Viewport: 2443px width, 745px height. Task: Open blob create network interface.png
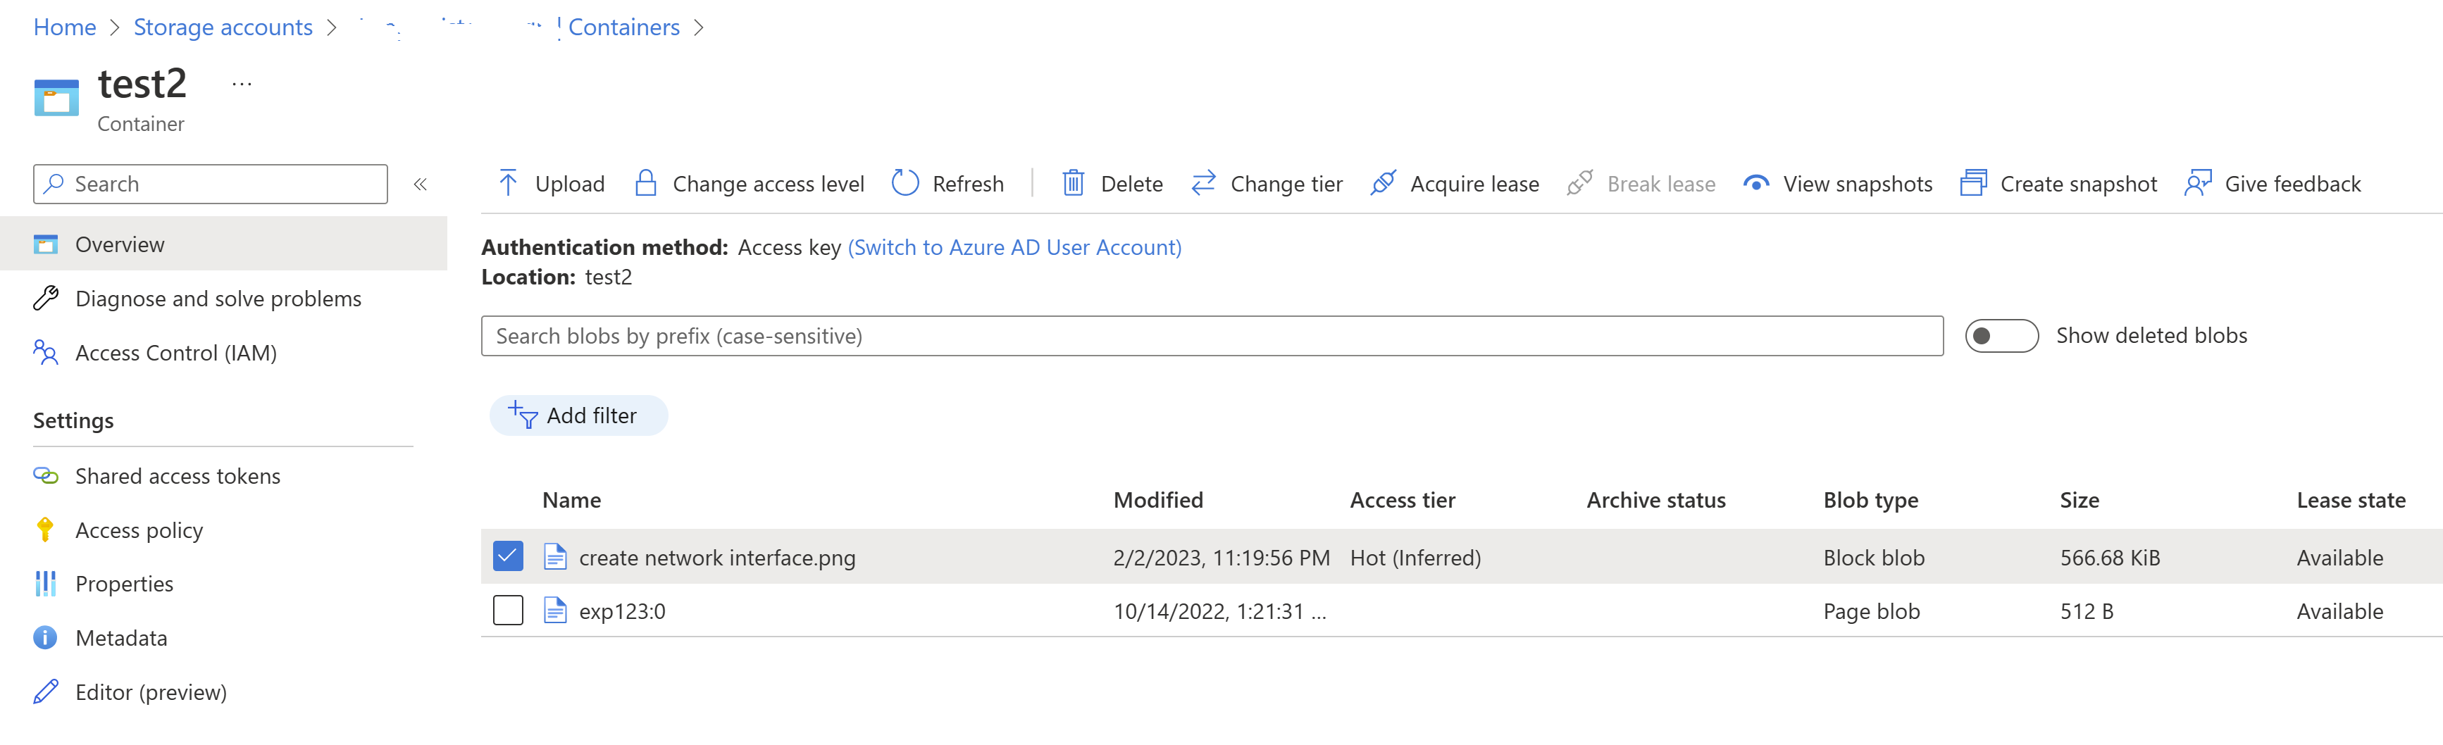[717, 557]
